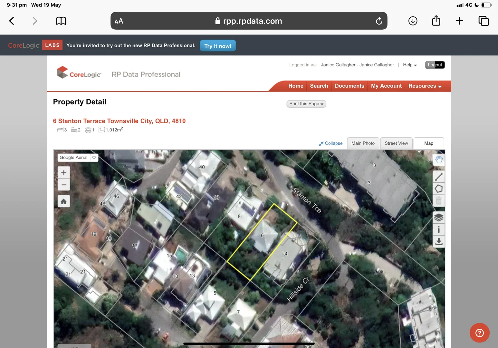Viewport: 498px width, 348px height.
Task: Open Safari bookmarks book icon
Action: coord(61,21)
